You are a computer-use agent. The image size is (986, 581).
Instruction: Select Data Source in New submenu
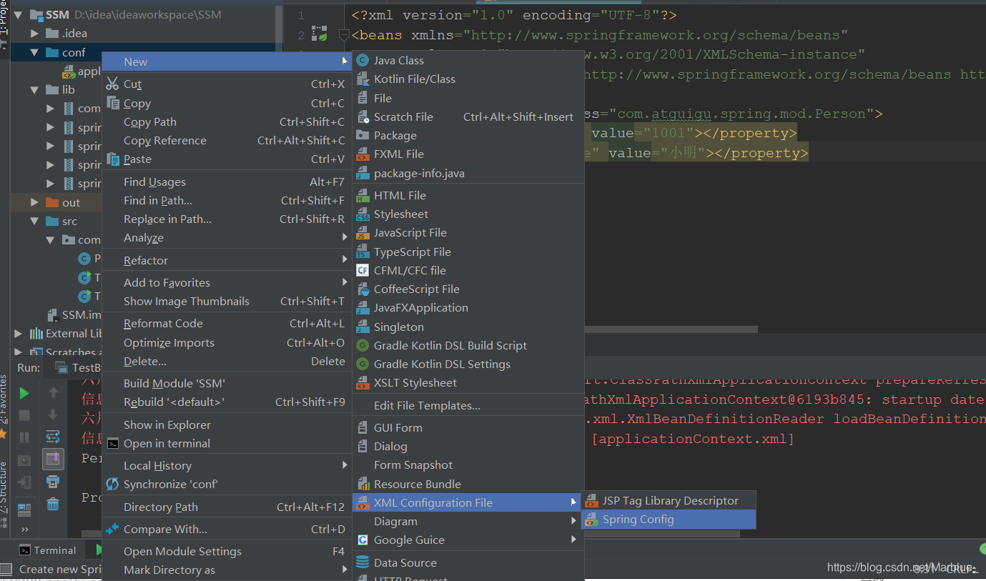point(468,562)
